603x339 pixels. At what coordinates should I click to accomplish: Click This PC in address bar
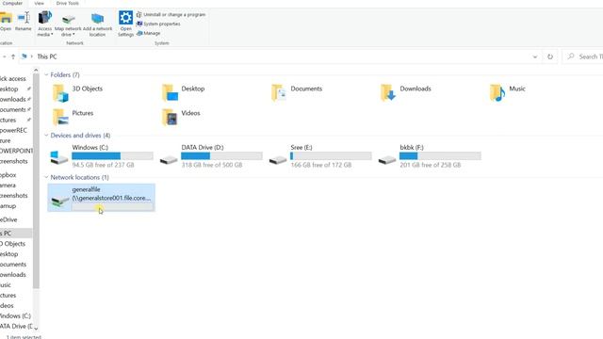(x=47, y=56)
